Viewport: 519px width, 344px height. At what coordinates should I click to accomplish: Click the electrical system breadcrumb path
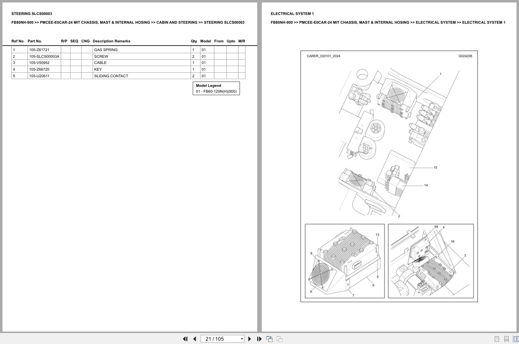click(388, 22)
